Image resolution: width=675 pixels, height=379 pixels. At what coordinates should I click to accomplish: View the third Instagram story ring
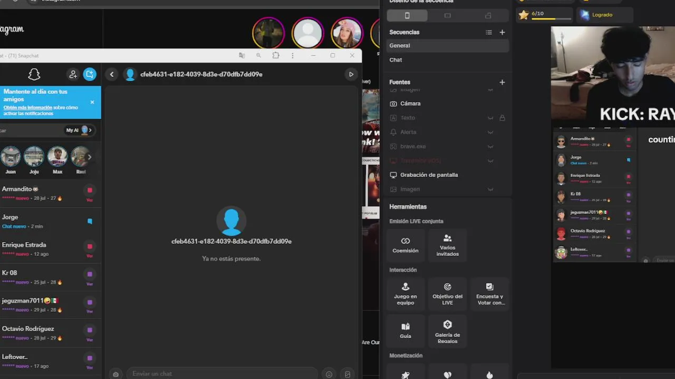click(x=347, y=33)
